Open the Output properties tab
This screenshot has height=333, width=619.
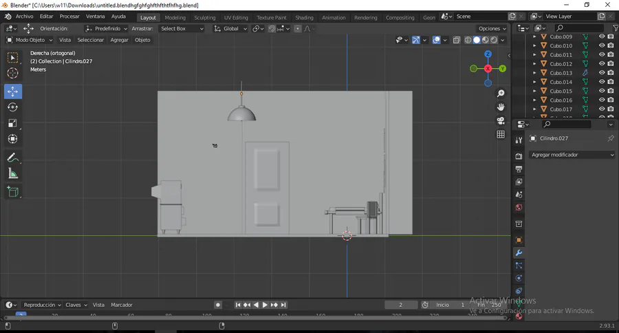(x=519, y=169)
